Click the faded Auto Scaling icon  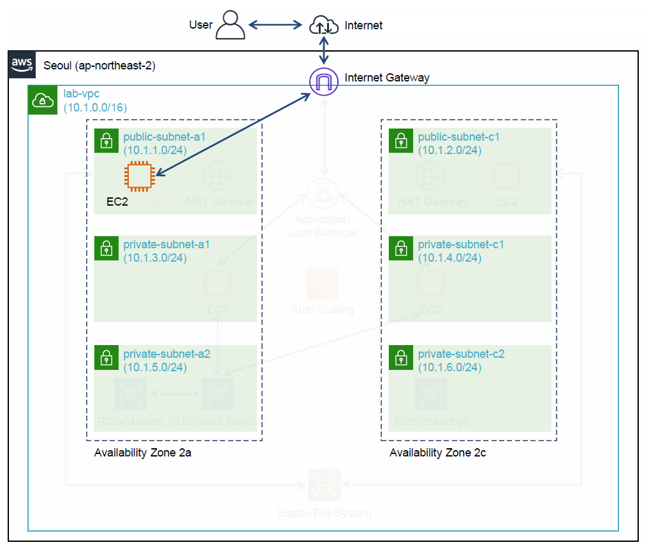tap(323, 283)
